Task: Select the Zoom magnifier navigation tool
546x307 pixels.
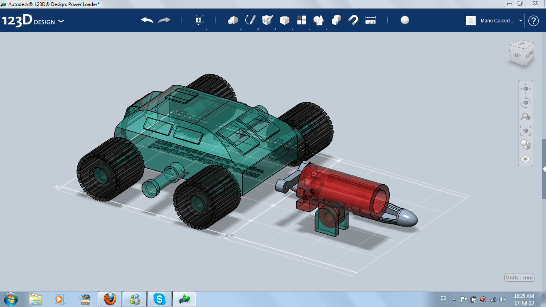Action: [526, 116]
